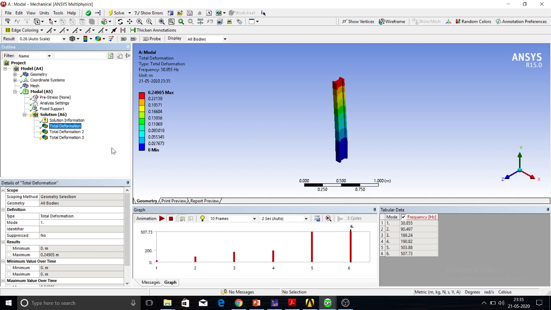Select the Pan tool icon
The height and width of the screenshot is (310, 551).
(x=130, y=22)
